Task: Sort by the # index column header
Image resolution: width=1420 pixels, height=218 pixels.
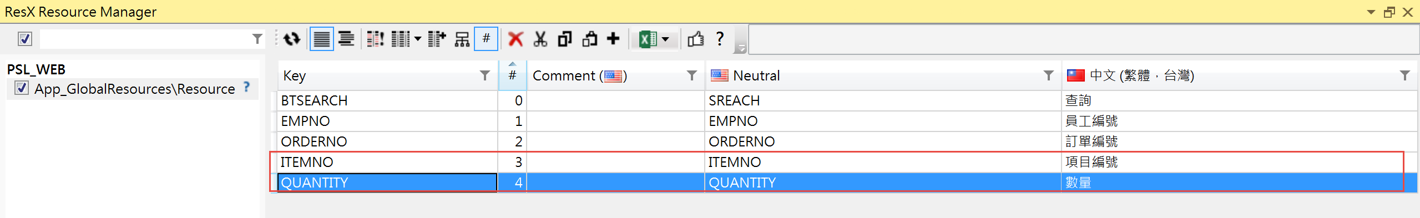Action: click(513, 76)
